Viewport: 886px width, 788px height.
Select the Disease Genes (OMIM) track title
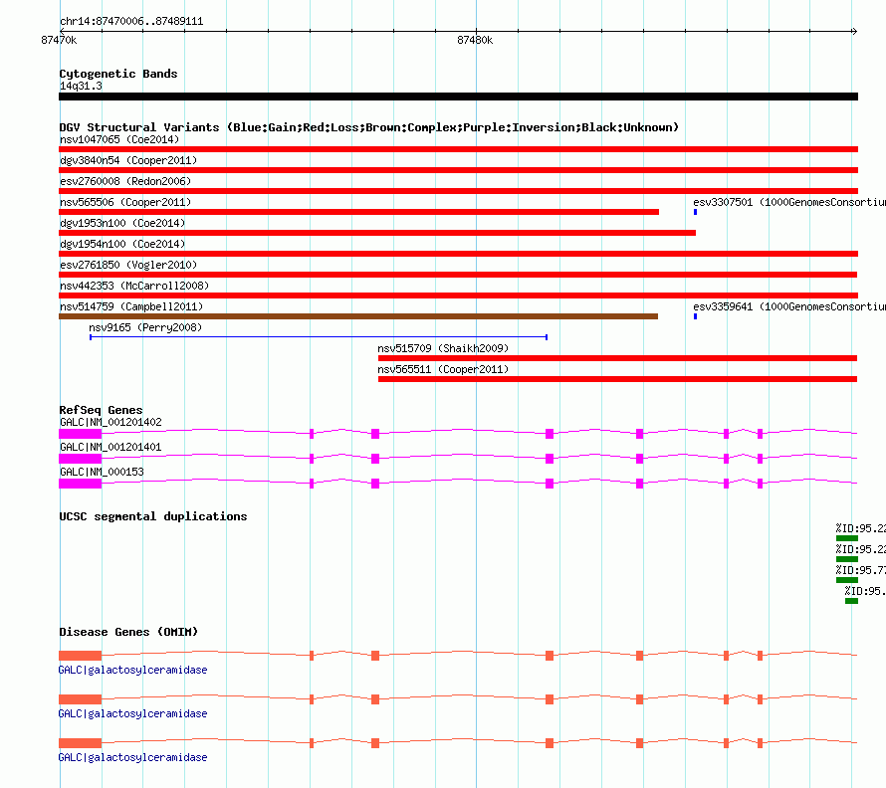click(128, 632)
